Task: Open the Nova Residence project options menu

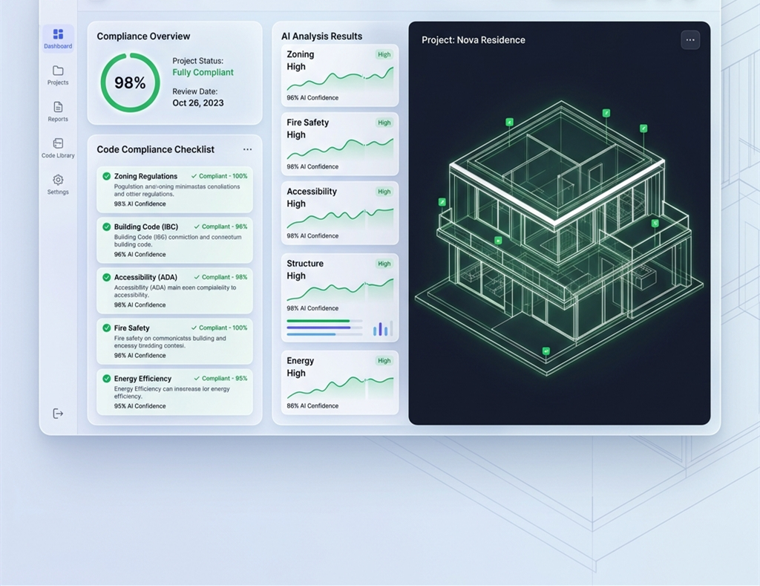Action: point(690,40)
